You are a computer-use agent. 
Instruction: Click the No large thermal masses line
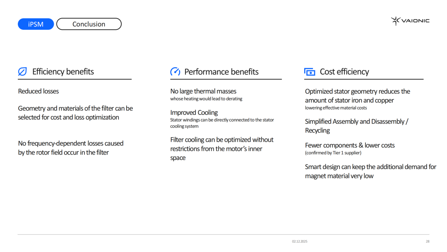pyautogui.click(x=203, y=91)
